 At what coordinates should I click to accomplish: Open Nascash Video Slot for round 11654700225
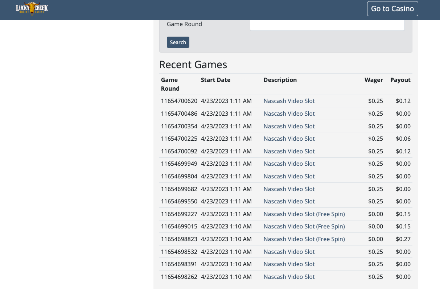289,139
